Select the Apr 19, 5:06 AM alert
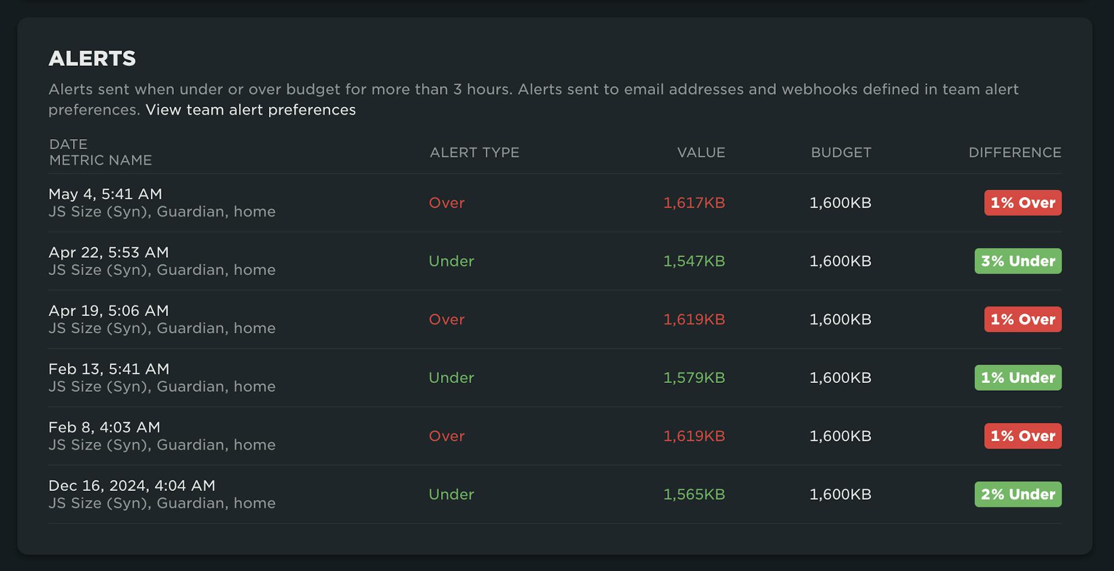Image resolution: width=1114 pixels, height=571 pixels. (109, 311)
